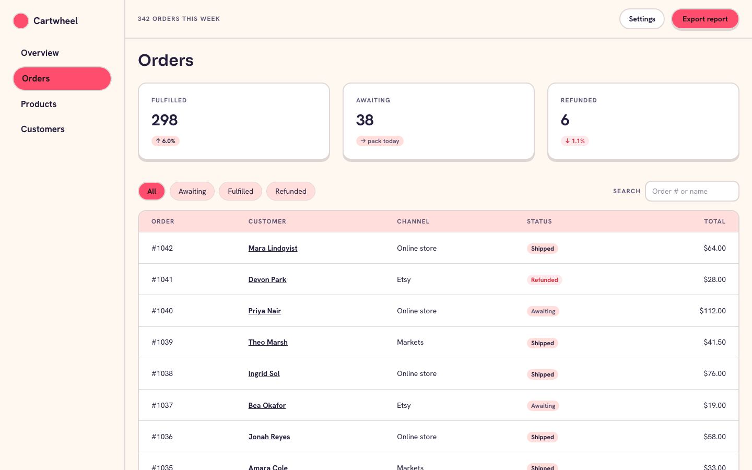Screen dimensions: 752x470
Task: Click Export report button
Action: 705,19
